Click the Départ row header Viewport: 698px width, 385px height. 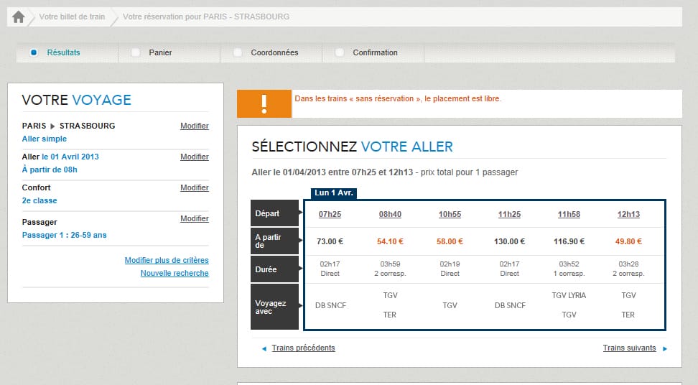click(x=274, y=213)
